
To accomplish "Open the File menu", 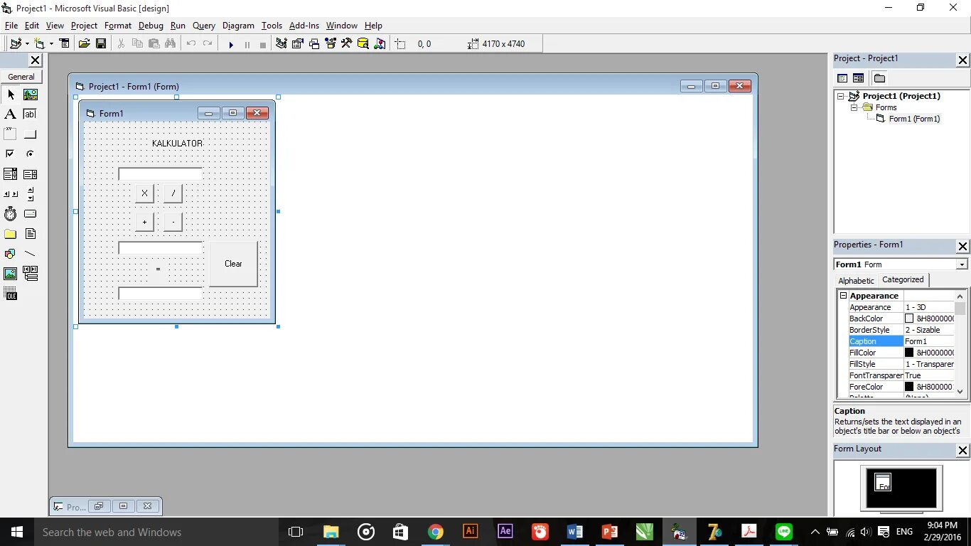I will click(11, 26).
